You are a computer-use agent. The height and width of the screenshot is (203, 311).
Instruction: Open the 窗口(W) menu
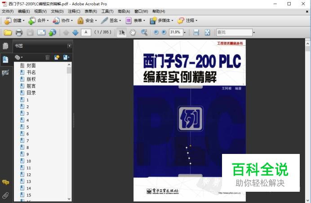[141, 11]
